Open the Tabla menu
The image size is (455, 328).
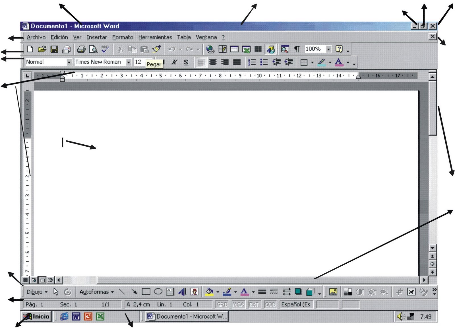[184, 37]
